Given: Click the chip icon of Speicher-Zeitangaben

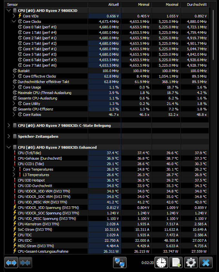Looking at the screenshot, I should click(15, 136).
